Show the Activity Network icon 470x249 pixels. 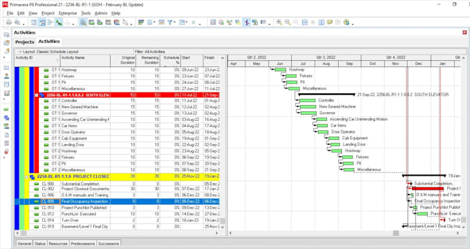50,23
